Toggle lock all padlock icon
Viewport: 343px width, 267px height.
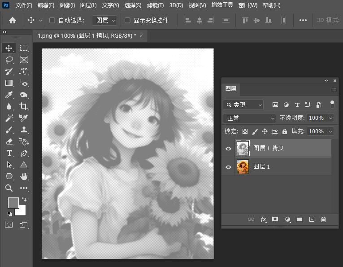pos(284,131)
